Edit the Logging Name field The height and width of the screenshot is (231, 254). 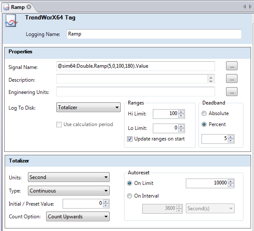click(154, 34)
